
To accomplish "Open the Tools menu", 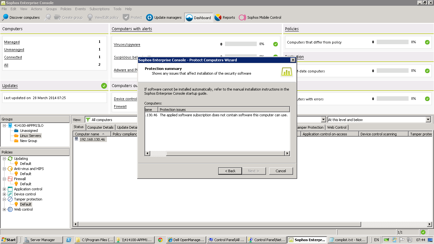I will click(117, 9).
